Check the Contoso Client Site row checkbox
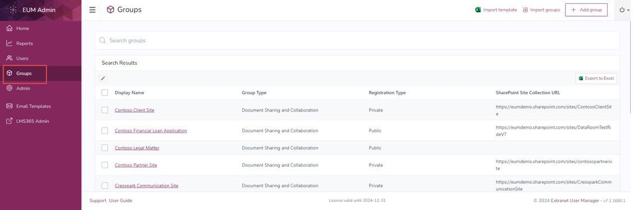The height and width of the screenshot is (210, 633). [104, 110]
